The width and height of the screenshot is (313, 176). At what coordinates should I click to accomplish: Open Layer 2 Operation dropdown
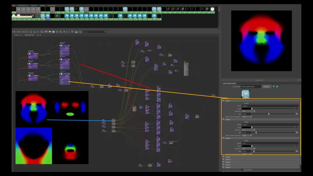(249, 130)
